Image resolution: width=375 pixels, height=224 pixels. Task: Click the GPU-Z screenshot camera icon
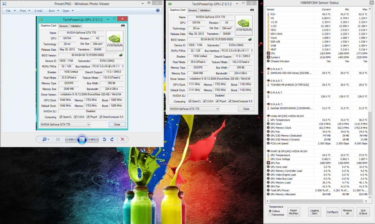pos(252,10)
